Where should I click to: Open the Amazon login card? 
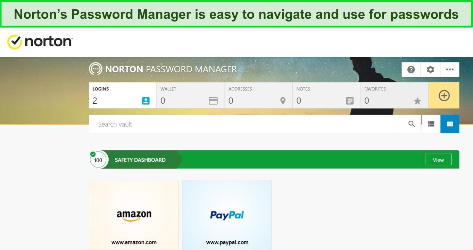tap(134, 215)
